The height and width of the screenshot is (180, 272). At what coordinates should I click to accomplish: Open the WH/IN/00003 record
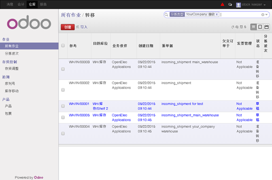point(79,62)
